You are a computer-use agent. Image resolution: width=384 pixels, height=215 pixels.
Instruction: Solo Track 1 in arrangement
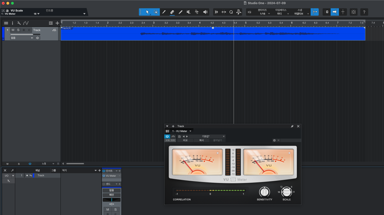[18, 30]
